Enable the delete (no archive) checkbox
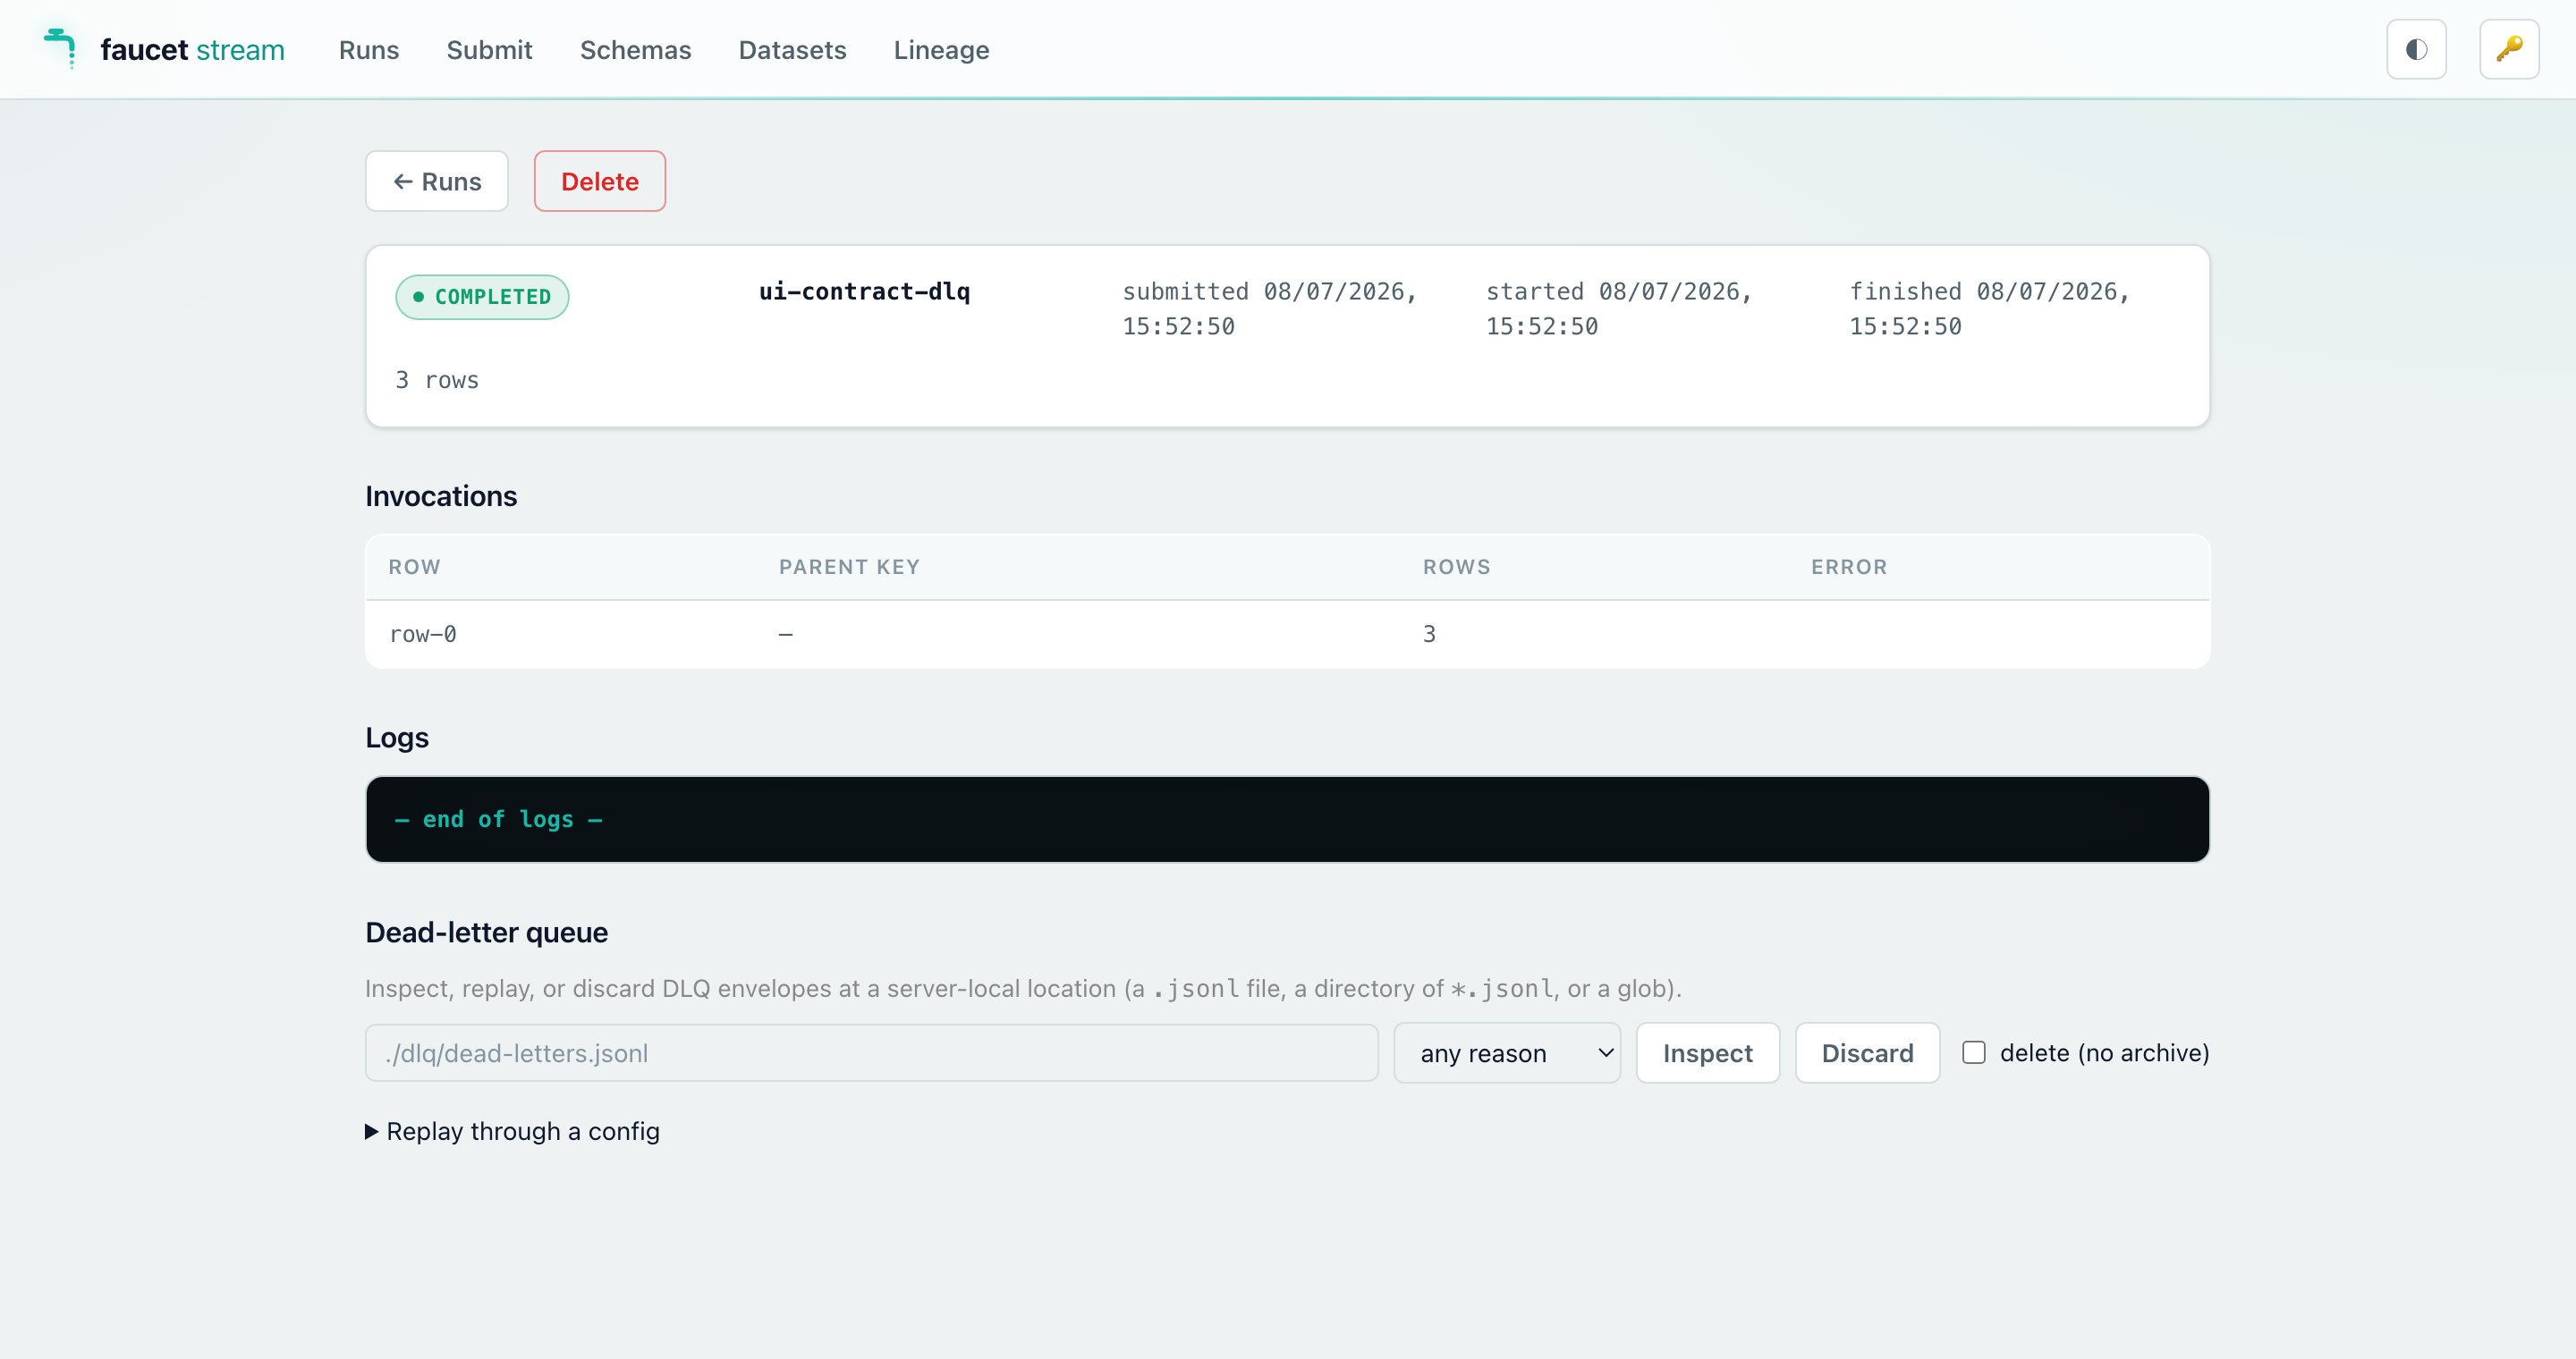 click(1973, 1052)
